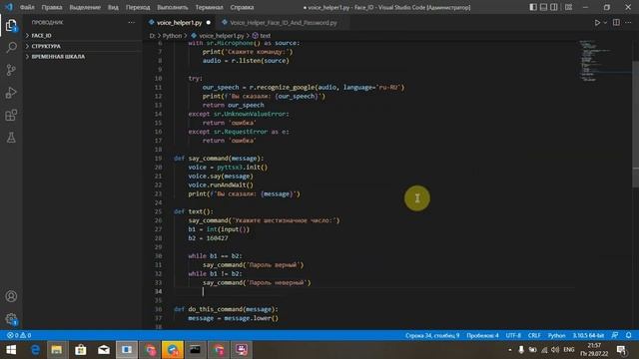Viewport: 639px width, 359px height.
Task: Open the Справка menu
Action: [x=242, y=7]
